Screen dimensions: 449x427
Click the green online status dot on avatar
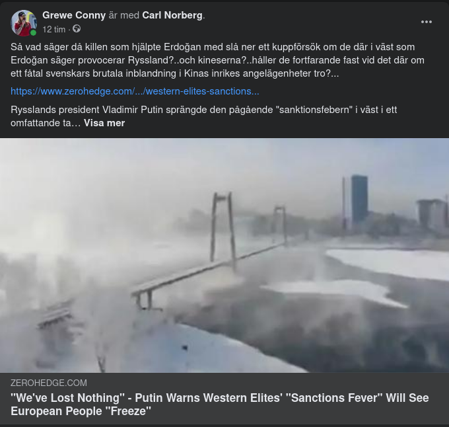click(33, 32)
